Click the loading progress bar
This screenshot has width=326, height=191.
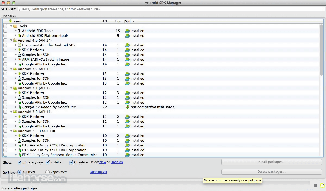coord(155,183)
